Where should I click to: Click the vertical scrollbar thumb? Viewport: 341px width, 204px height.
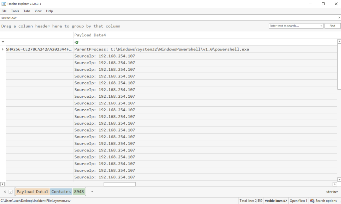click(x=339, y=66)
